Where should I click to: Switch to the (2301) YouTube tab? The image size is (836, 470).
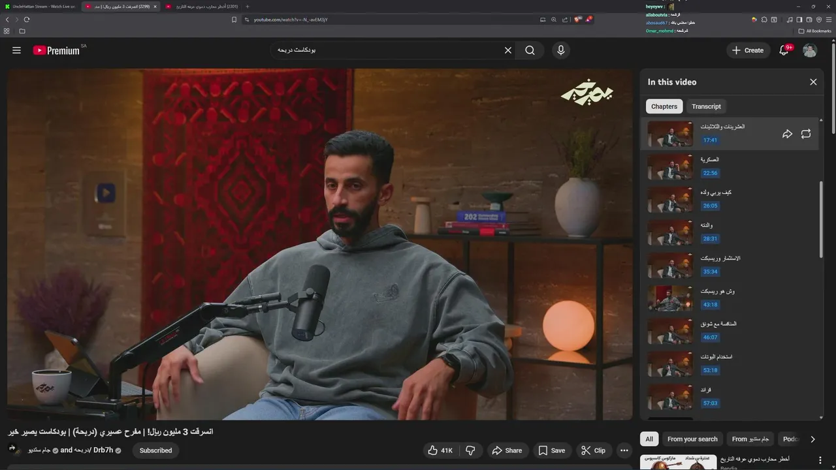click(x=202, y=7)
